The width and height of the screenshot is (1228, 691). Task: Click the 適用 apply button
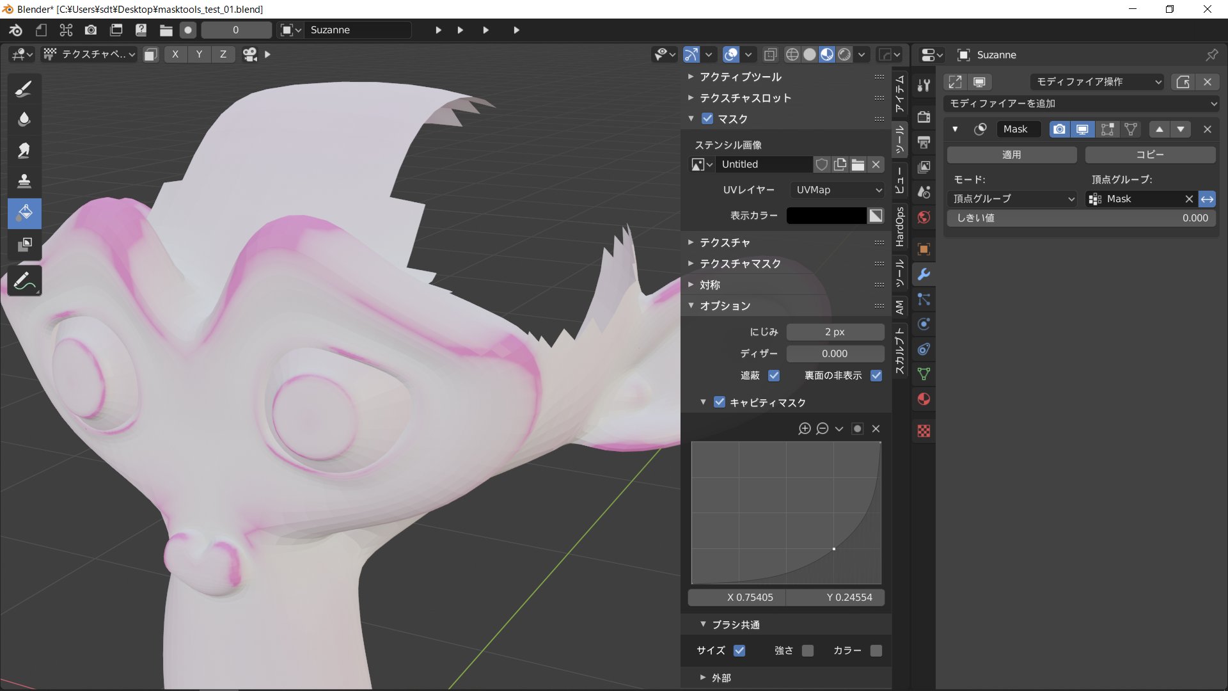click(1011, 155)
